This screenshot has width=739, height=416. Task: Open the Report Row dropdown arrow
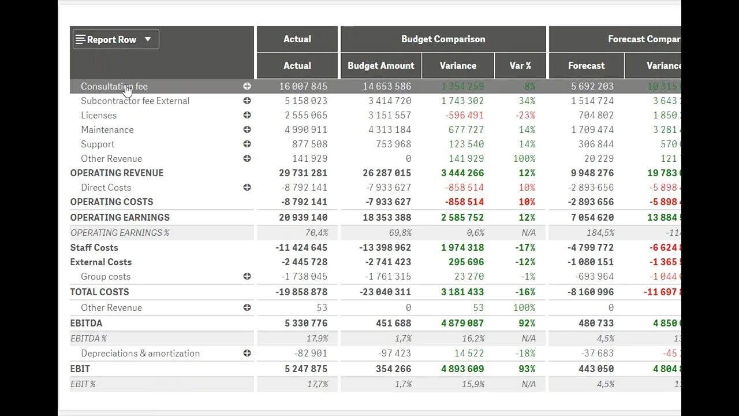click(148, 39)
